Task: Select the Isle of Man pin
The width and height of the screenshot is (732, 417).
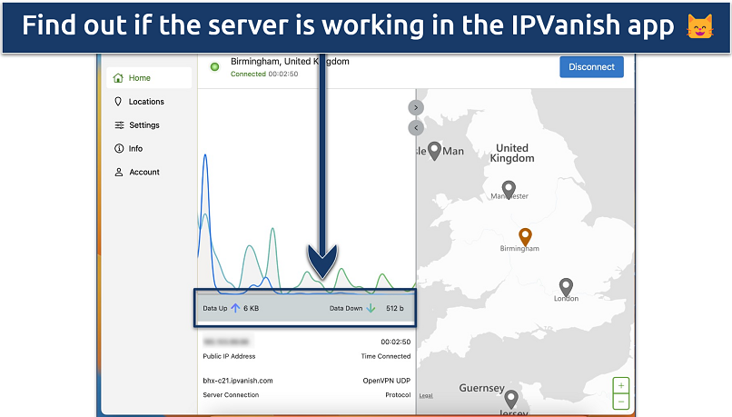Action: pyautogui.click(x=434, y=151)
